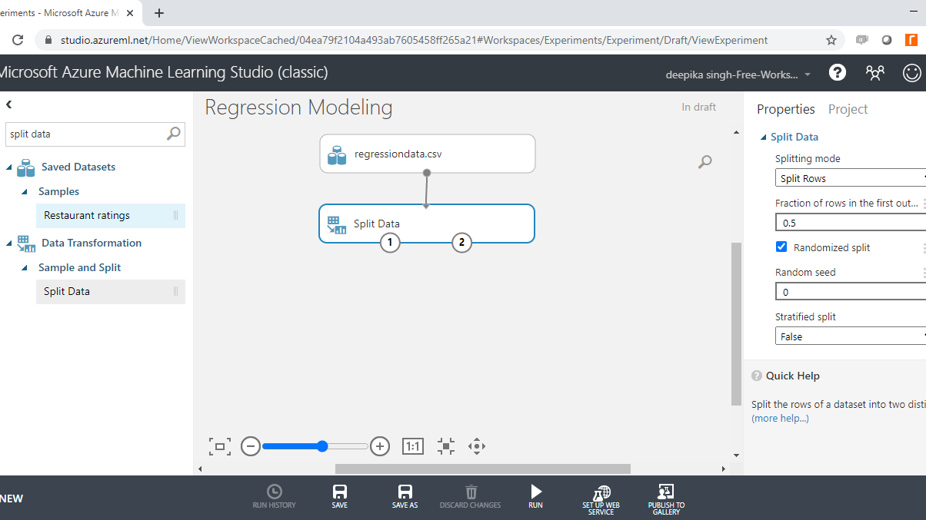Click the smiley feedback icon
Screen dimensions: 926x520
pyautogui.click(x=912, y=73)
